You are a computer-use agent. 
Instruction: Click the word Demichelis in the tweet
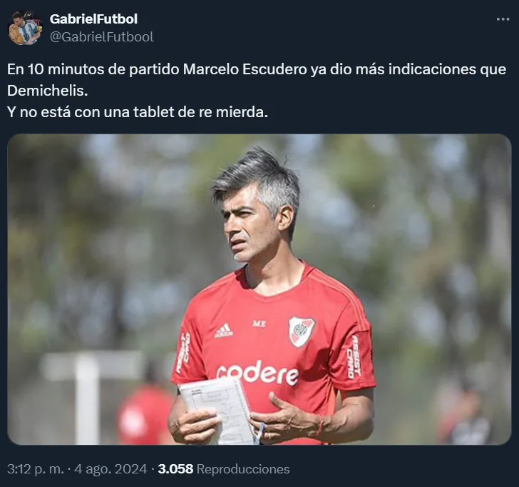tap(47, 91)
